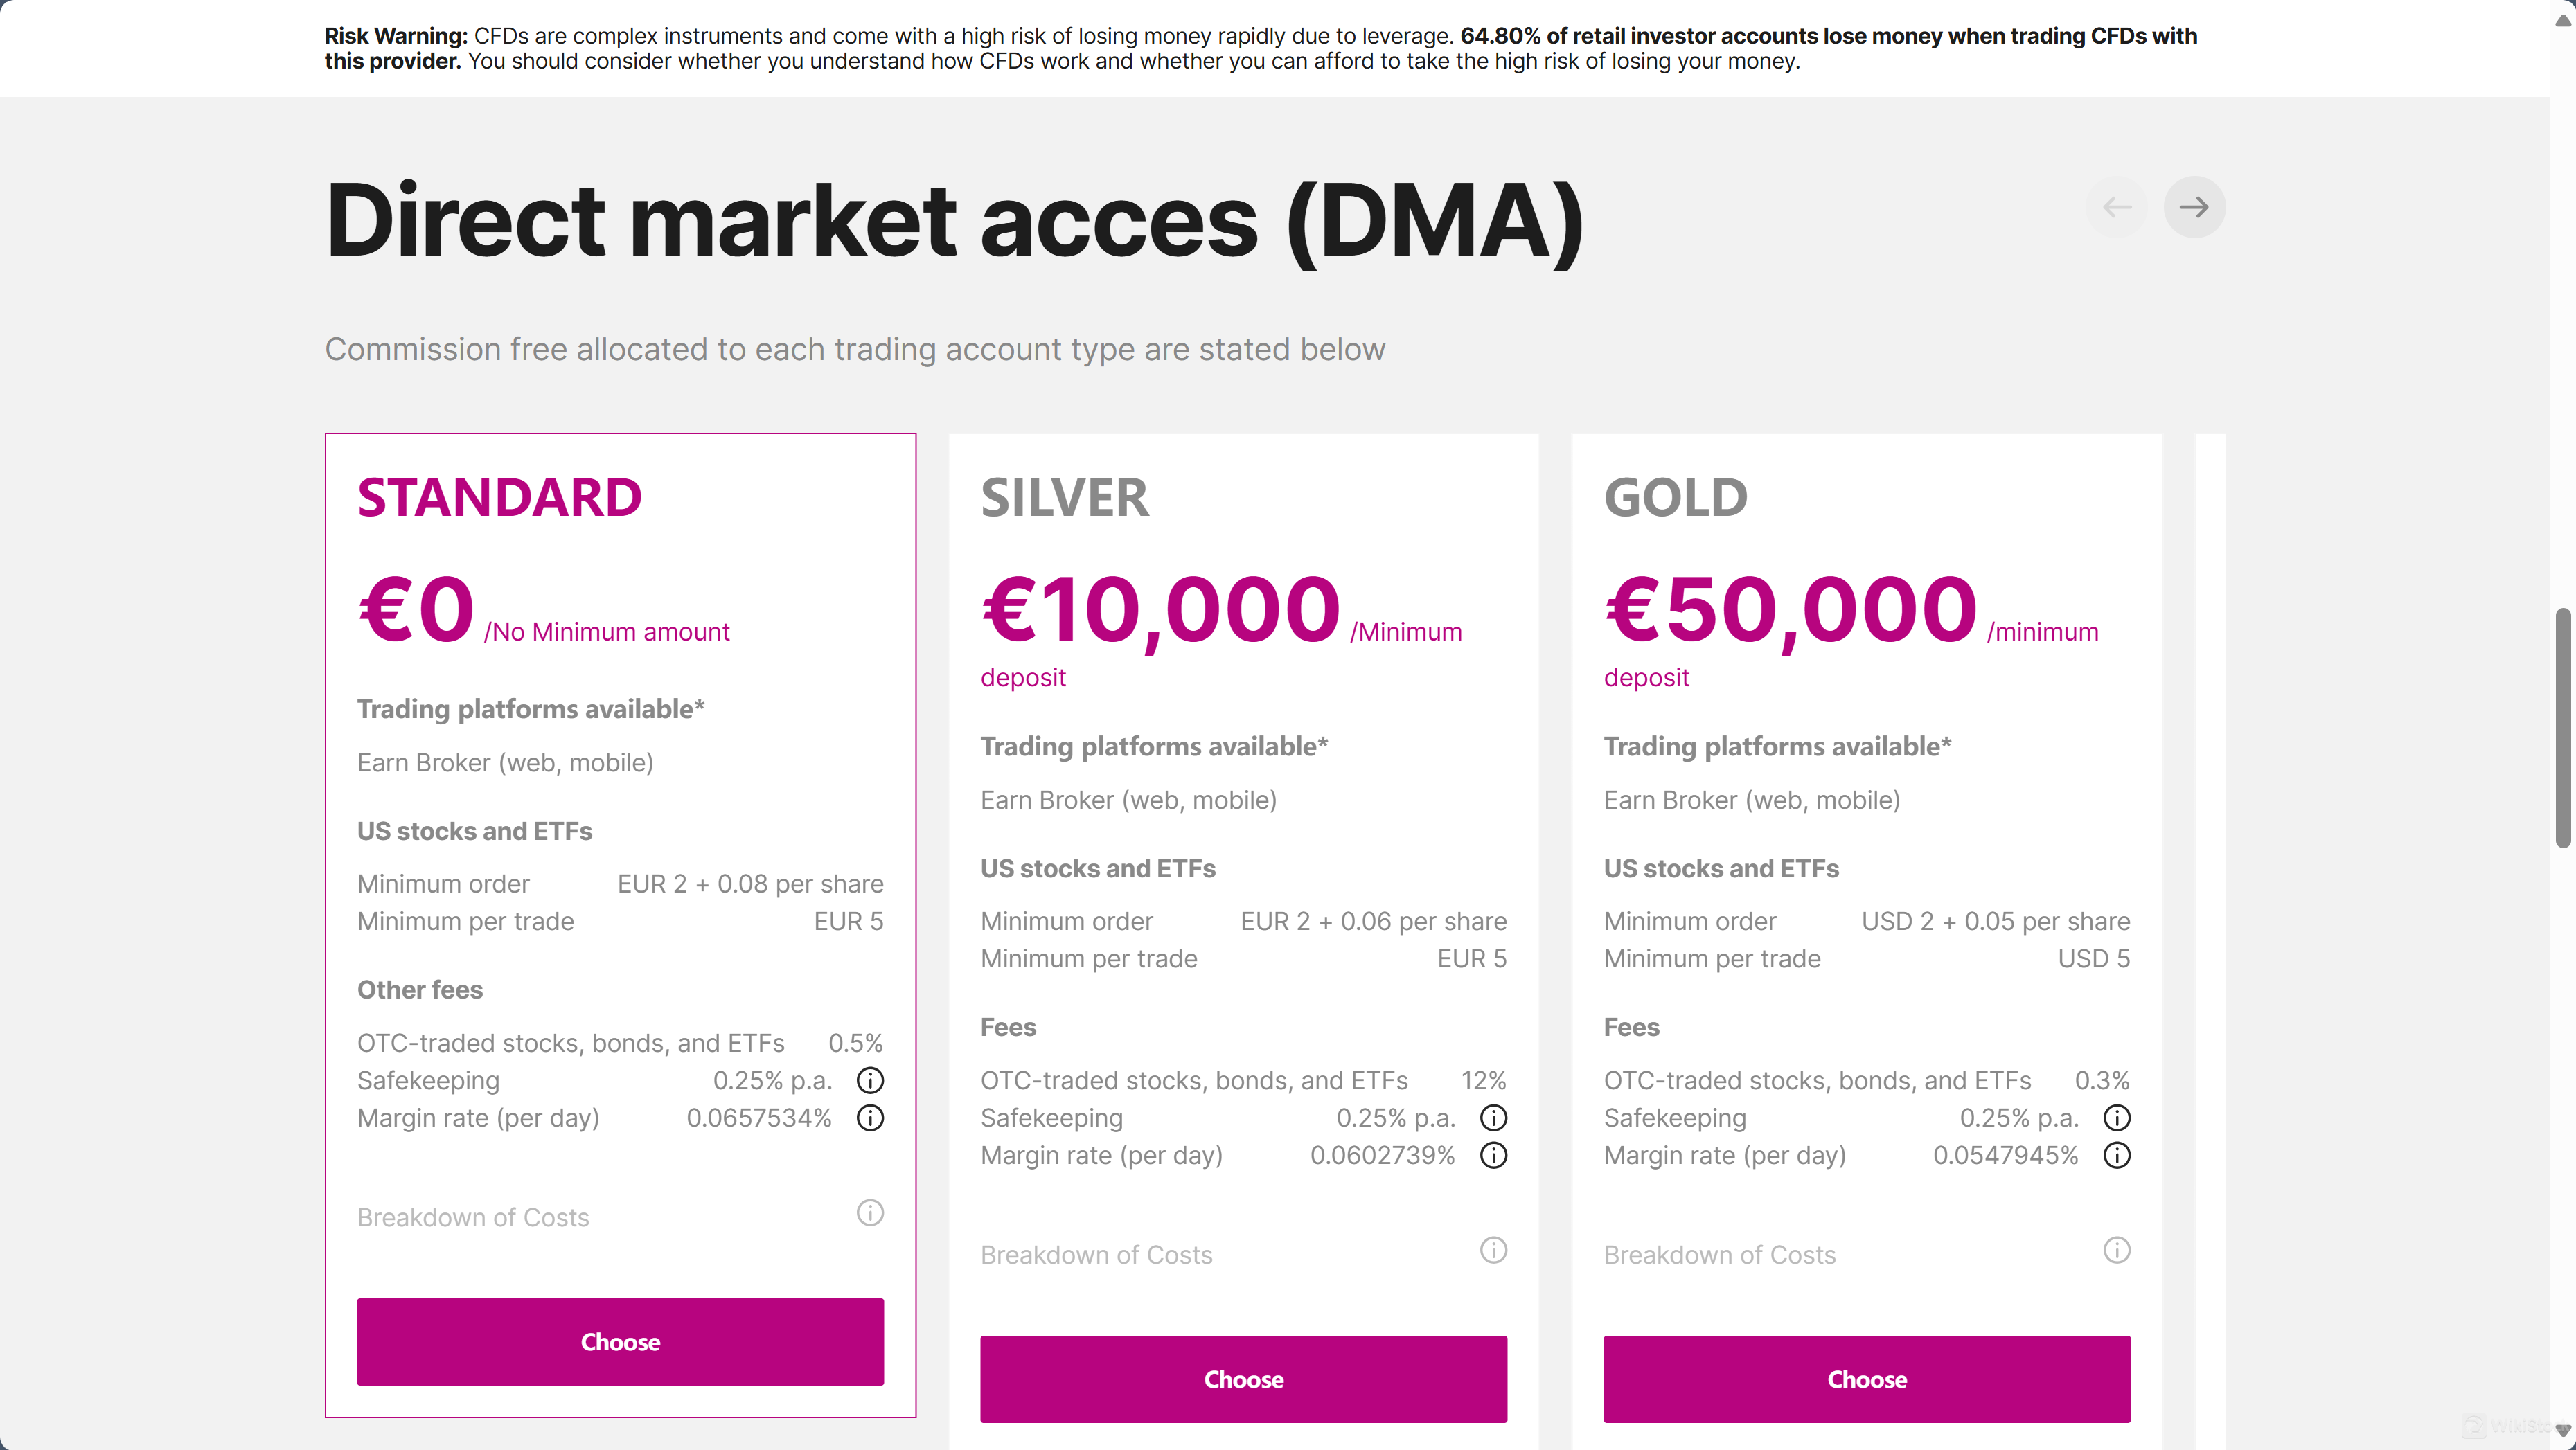Click Standard plan Margin rate info icon
The height and width of the screenshot is (1450, 2576).
click(870, 1118)
